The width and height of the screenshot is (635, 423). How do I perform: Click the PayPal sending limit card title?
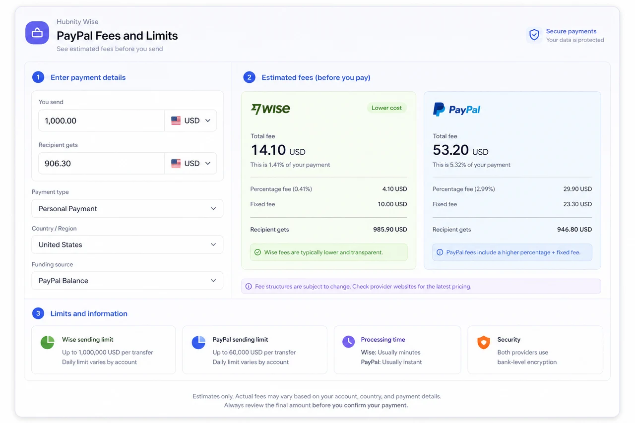[x=241, y=340]
